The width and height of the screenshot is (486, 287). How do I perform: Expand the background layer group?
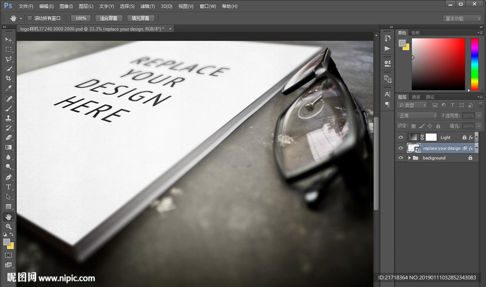409,158
